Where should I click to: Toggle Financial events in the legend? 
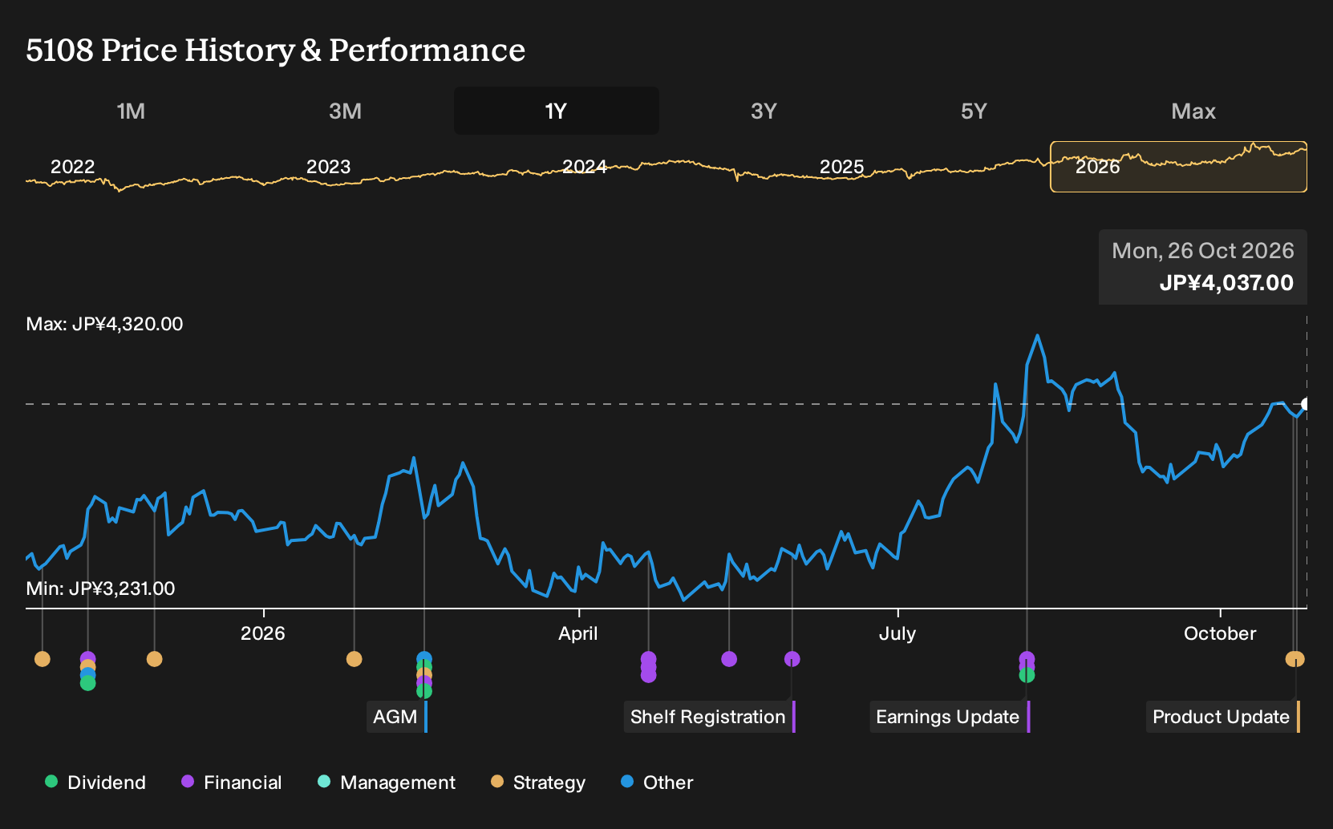click(x=232, y=782)
